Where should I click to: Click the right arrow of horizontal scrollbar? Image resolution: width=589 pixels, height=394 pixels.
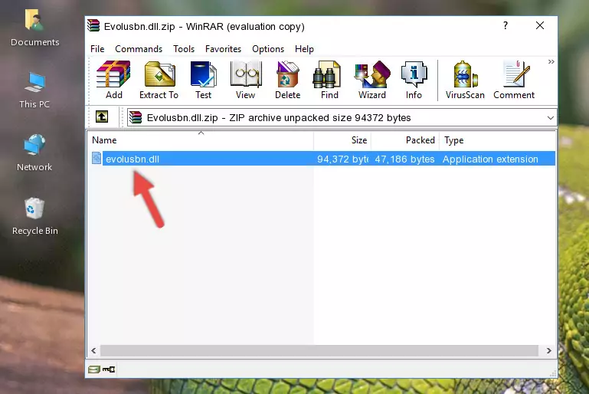pyautogui.click(x=549, y=350)
